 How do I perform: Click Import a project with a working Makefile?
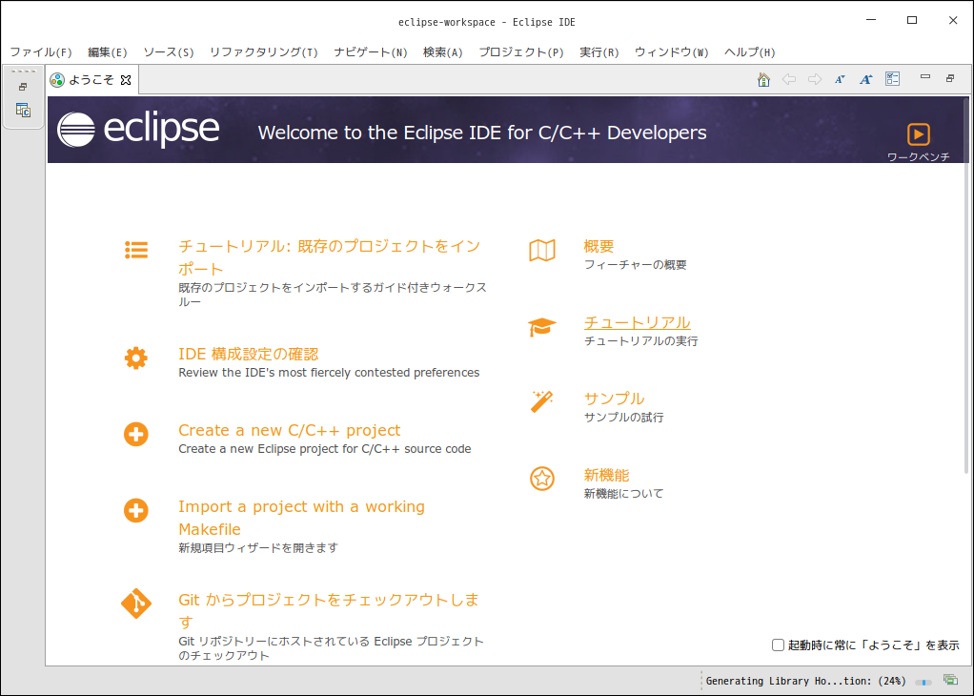pos(301,518)
